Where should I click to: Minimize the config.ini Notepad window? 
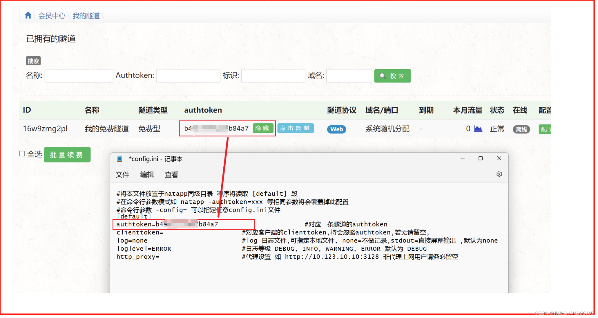pyautogui.click(x=463, y=158)
